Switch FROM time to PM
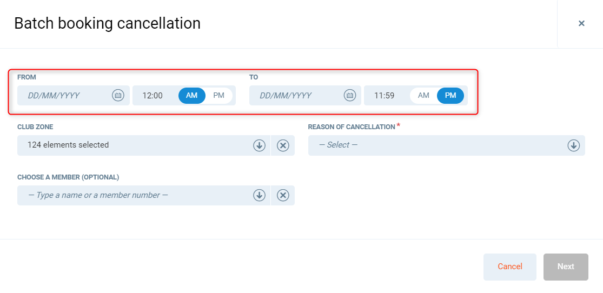The height and width of the screenshot is (293, 603). click(x=218, y=96)
